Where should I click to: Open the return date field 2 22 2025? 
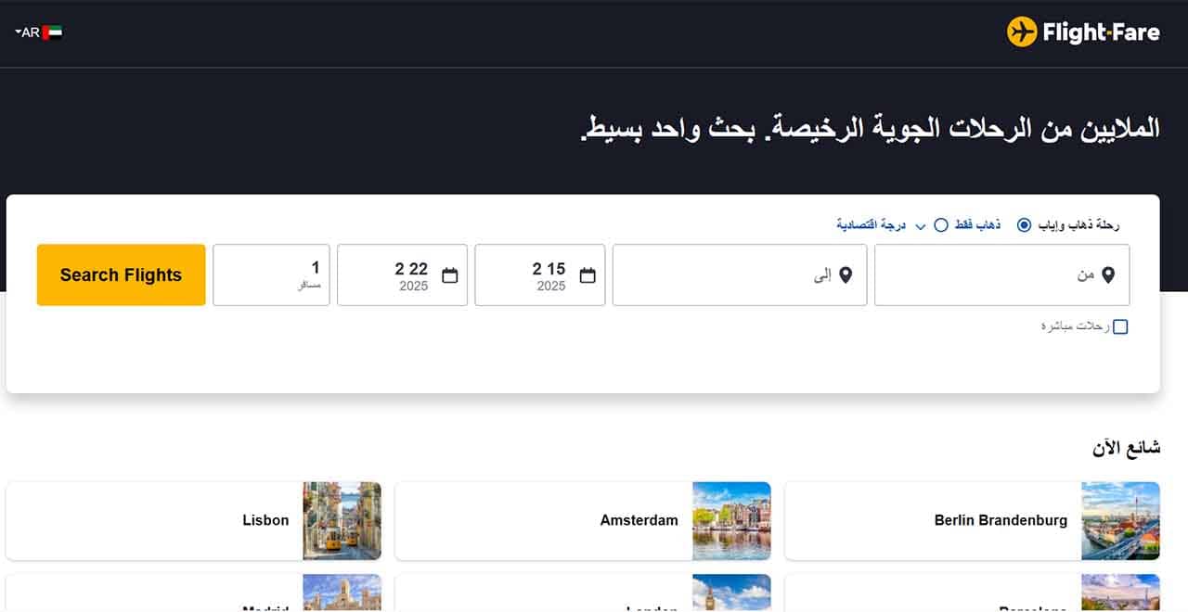[x=403, y=274]
